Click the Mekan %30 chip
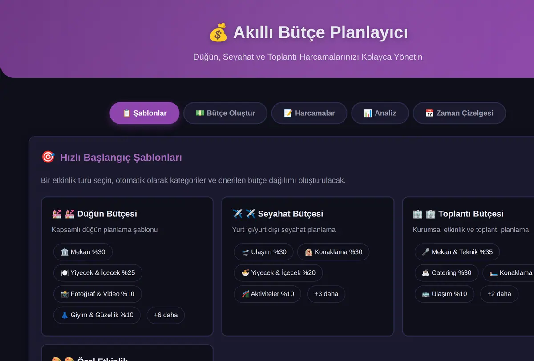 (83, 252)
